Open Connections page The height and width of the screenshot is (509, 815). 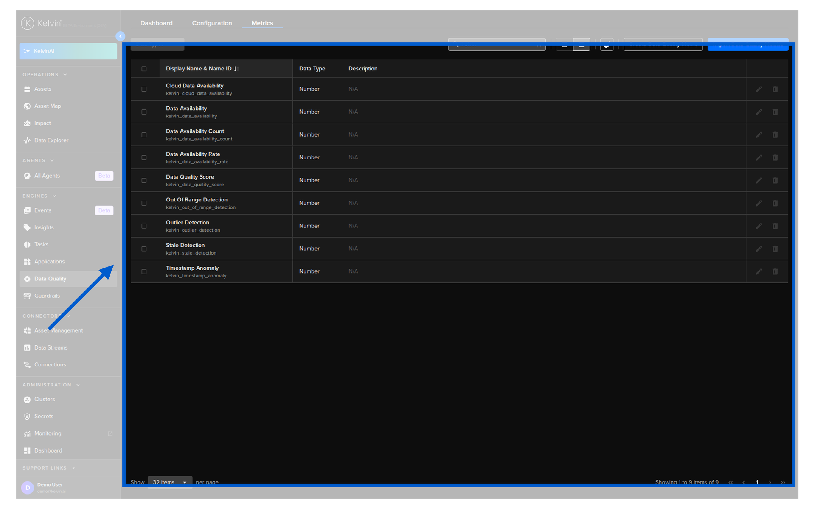(68, 365)
